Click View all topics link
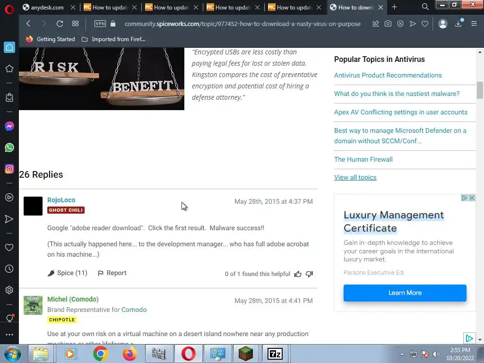This screenshot has height=363, width=484. 355,178
